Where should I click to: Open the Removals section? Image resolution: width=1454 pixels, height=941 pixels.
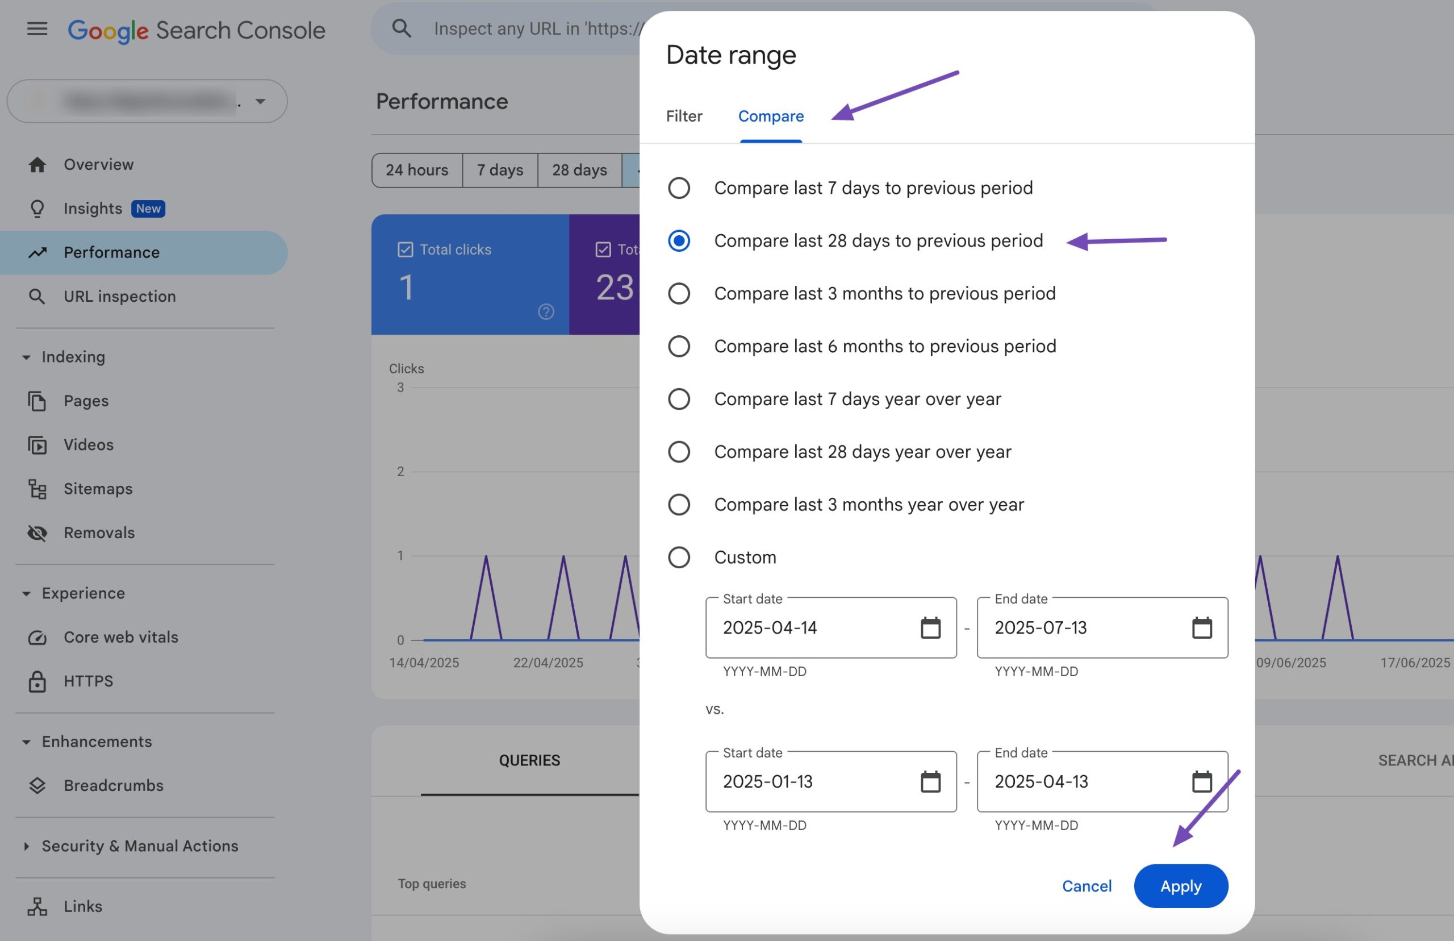click(99, 532)
